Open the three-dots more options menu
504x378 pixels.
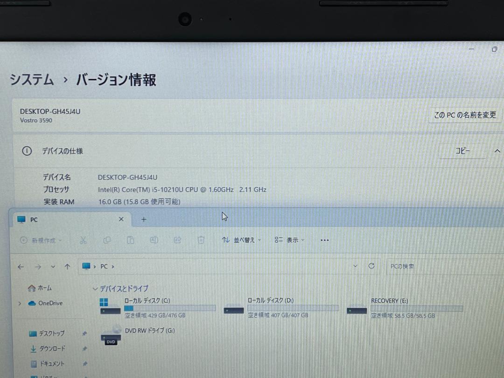tap(325, 240)
